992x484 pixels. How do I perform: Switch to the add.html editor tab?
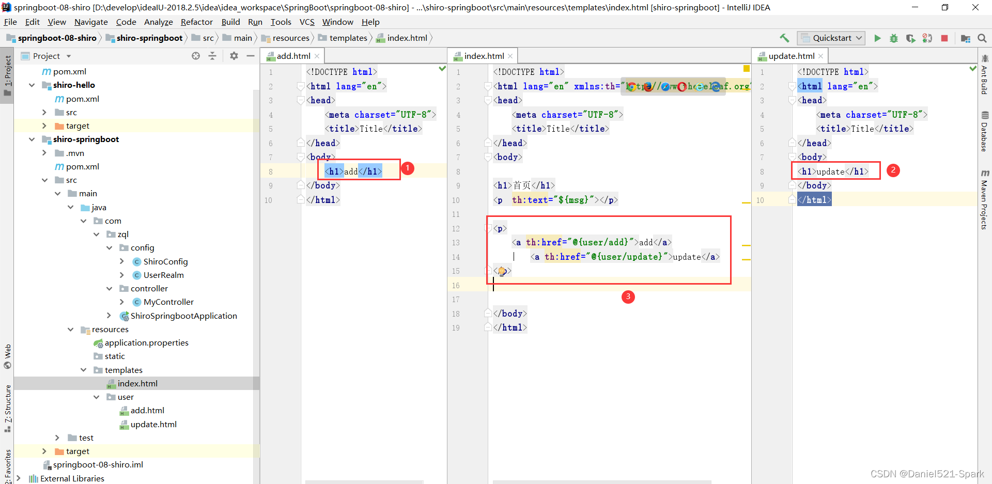point(293,56)
